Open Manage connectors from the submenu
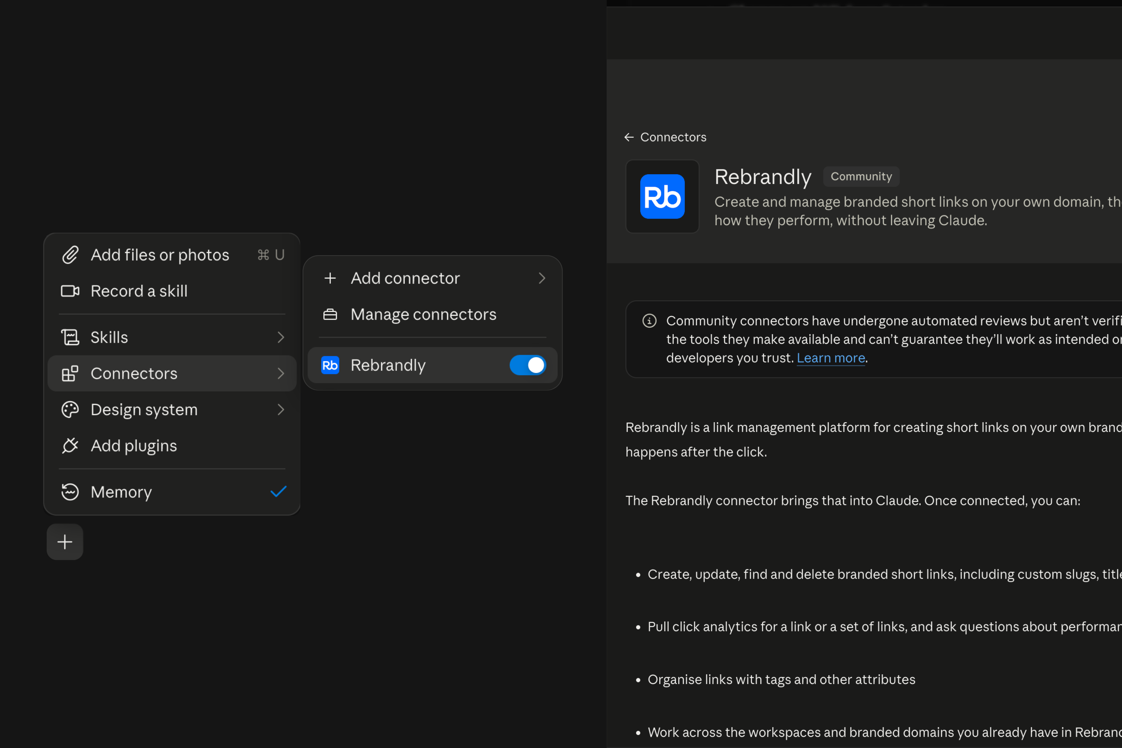 pos(433,314)
